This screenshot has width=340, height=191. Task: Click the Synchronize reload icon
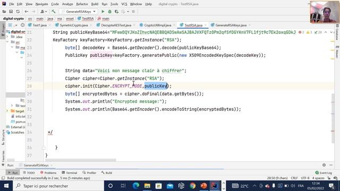pyautogui.click(x=18, y=12)
